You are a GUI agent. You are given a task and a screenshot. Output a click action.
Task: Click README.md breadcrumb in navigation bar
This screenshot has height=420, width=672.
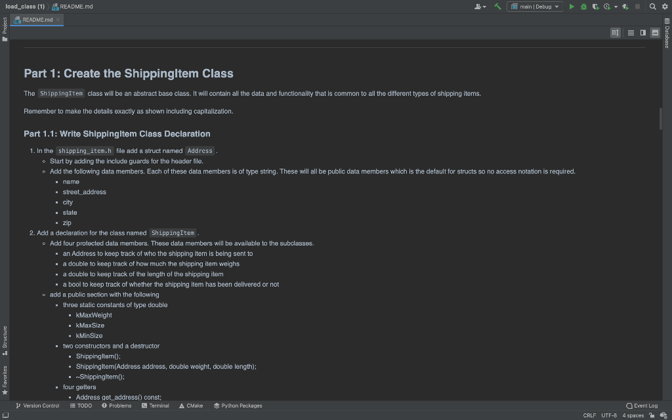click(x=72, y=7)
